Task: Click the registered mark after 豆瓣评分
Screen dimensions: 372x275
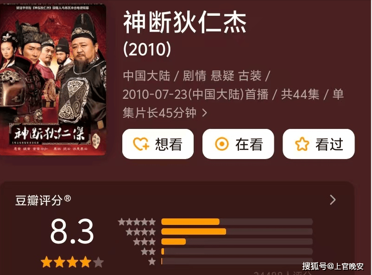Action: pyautogui.click(x=67, y=198)
